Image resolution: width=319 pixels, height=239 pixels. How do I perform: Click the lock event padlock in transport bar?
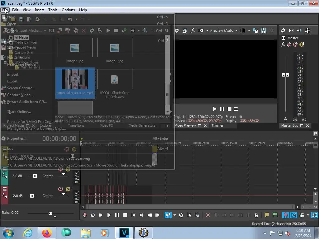[x=256, y=215]
